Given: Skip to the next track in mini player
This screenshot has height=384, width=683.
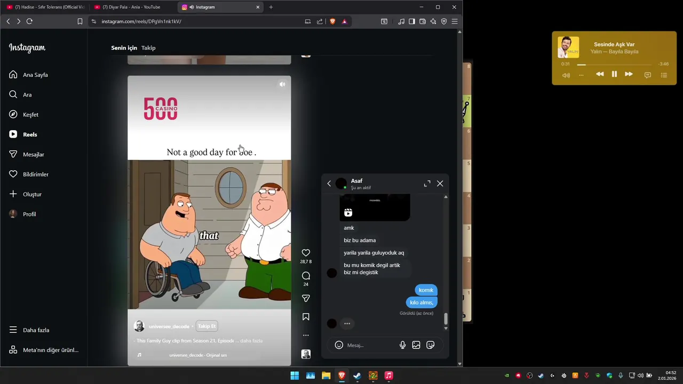Looking at the screenshot, I should point(629,74).
